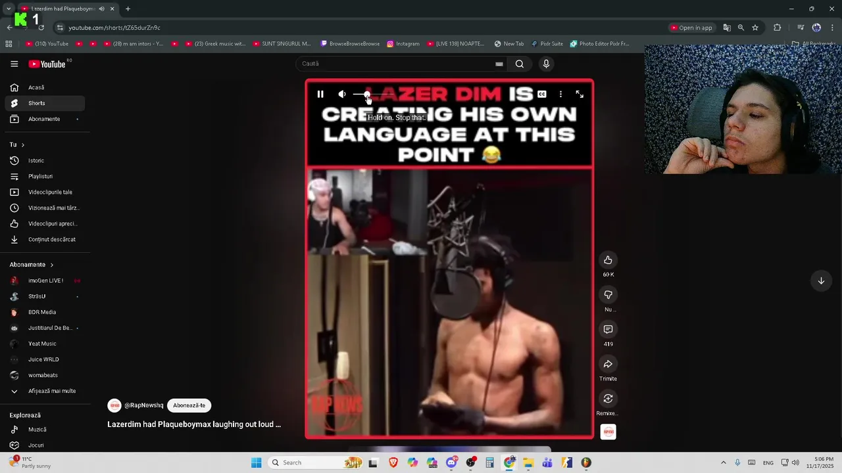Open the Justitiarul De Be... channel
The image size is (842, 473).
[x=45, y=328]
